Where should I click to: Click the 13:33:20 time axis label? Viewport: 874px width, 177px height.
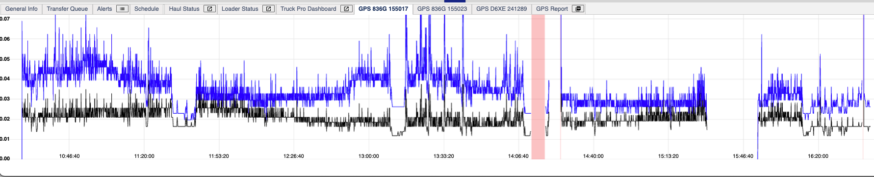coord(444,156)
